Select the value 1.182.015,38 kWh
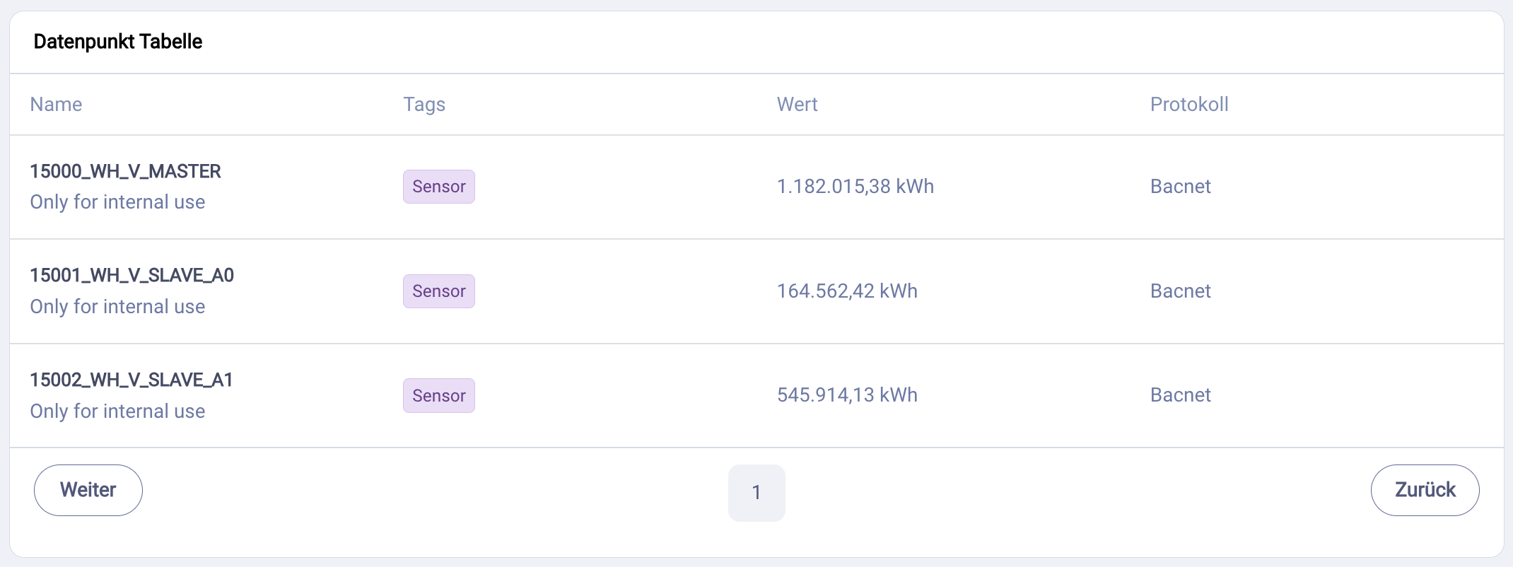Screen dimensions: 1513x567 click(x=855, y=186)
